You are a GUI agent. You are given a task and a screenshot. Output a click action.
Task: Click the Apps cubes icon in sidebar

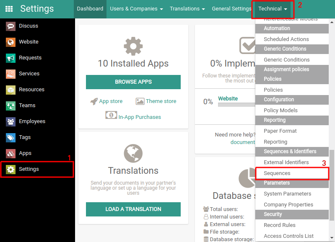10,153
